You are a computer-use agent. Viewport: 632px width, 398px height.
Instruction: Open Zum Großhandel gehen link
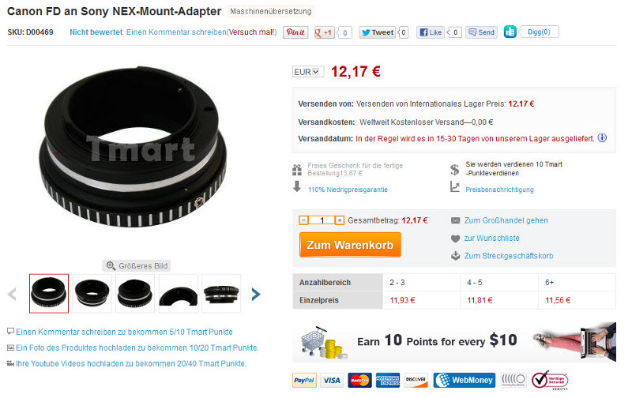506,220
